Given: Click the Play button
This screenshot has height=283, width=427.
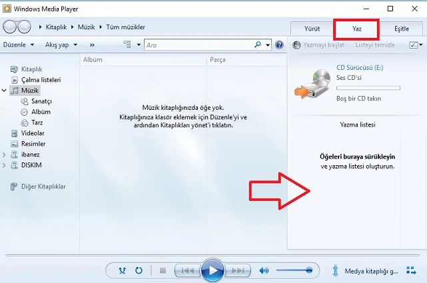Looking at the screenshot, I should (x=213, y=270).
